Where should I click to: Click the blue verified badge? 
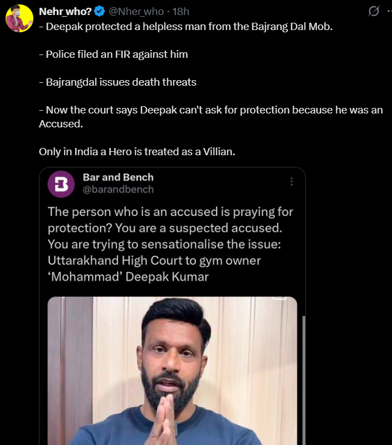99,12
